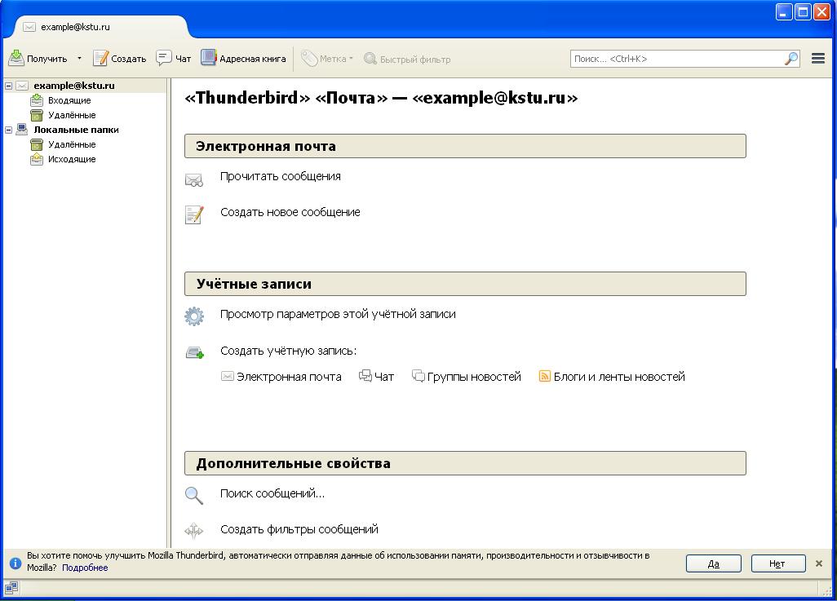Click the status bar online indicator icon
This screenshot has width=837, height=601.
pyautogui.click(x=11, y=587)
